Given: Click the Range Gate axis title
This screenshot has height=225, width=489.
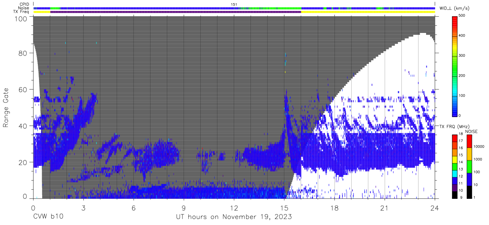Looking at the screenshot, I should click(6, 108).
